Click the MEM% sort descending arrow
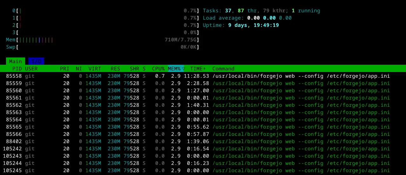Viewport: 406px width, 175px height. tap(183, 69)
